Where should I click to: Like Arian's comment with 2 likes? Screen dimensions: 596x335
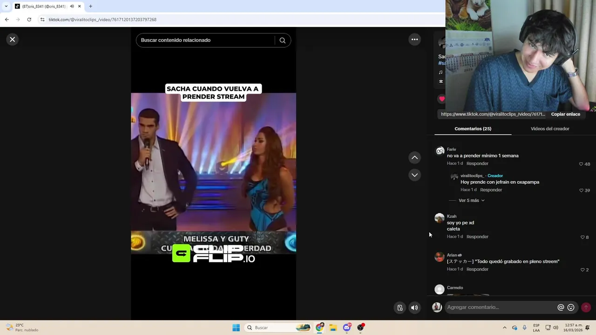pyautogui.click(x=582, y=270)
